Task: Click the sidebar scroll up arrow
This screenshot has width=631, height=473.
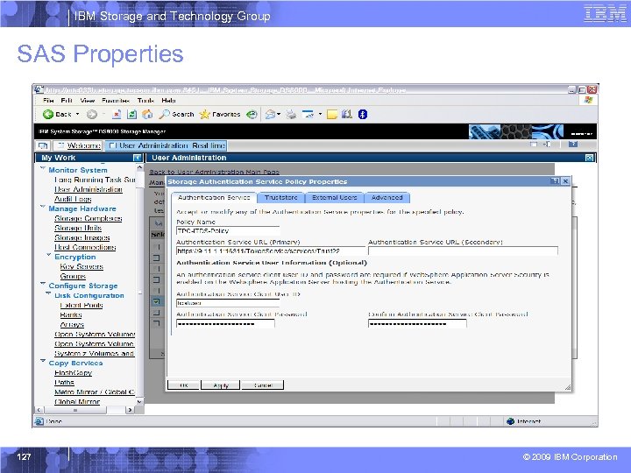Action: click(139, 167)
